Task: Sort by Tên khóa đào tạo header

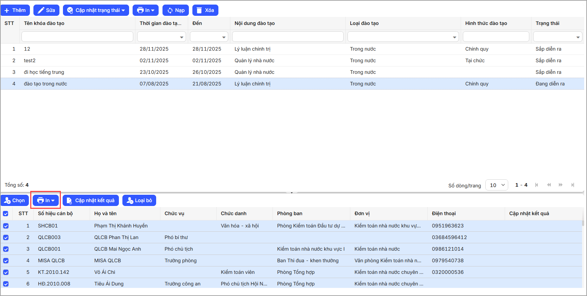Action: pyautogui.click(x=44, y=23)
